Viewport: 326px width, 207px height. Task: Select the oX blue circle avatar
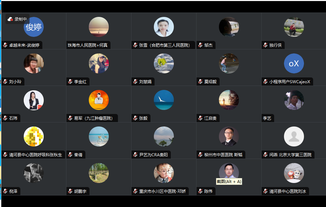click(294, 64)
